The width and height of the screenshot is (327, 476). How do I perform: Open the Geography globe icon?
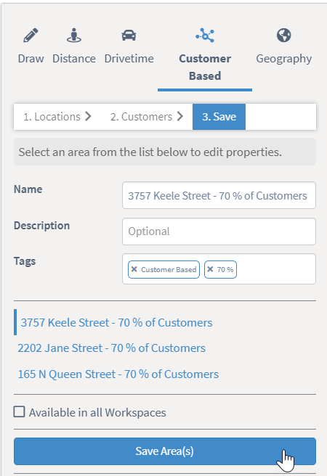(x=284, y=36)
